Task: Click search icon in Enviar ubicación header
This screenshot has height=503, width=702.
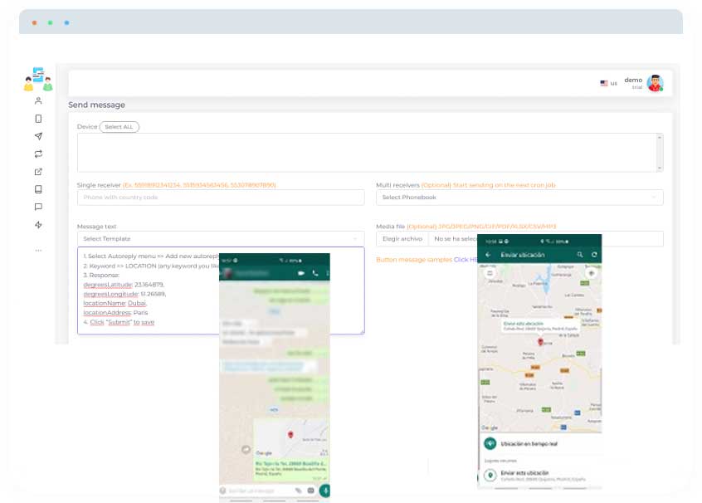Action: pos(579,255)
